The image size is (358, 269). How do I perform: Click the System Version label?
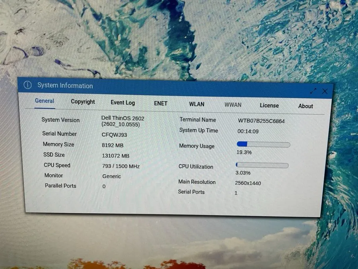(60, 120)
